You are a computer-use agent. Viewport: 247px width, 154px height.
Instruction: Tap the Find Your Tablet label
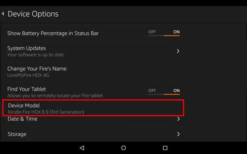tap(27, 89)
